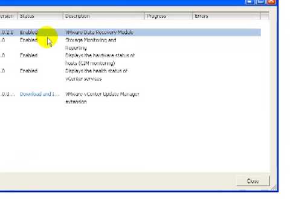Screen dimensions: 290x218
Task: Sort by the Status column header
Action: [40, 16]
